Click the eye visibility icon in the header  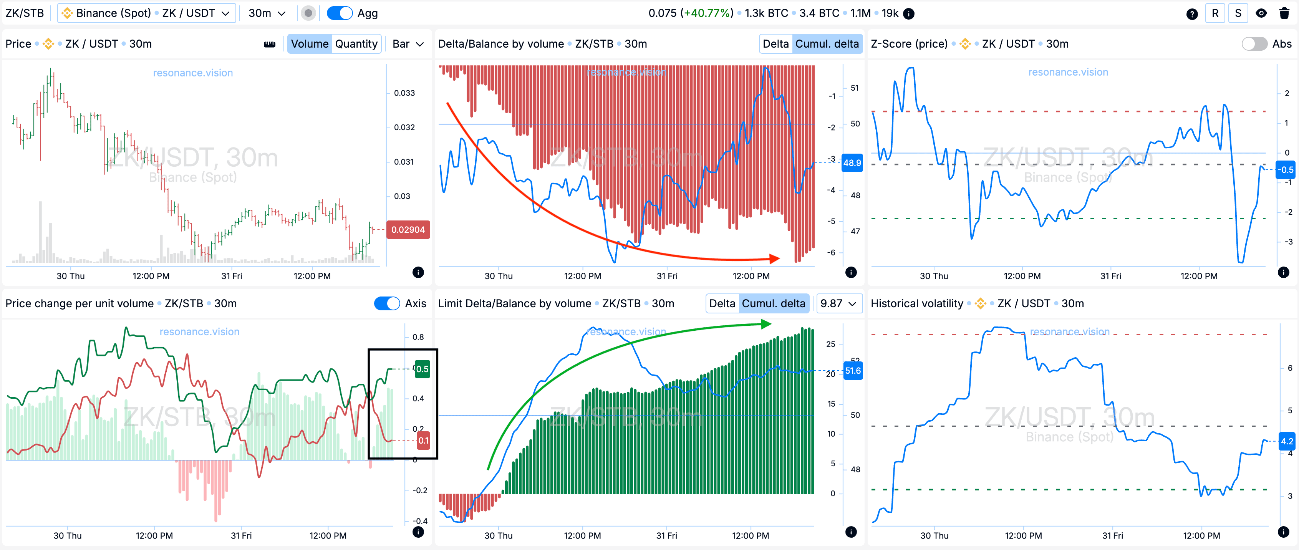(1261, 13)
